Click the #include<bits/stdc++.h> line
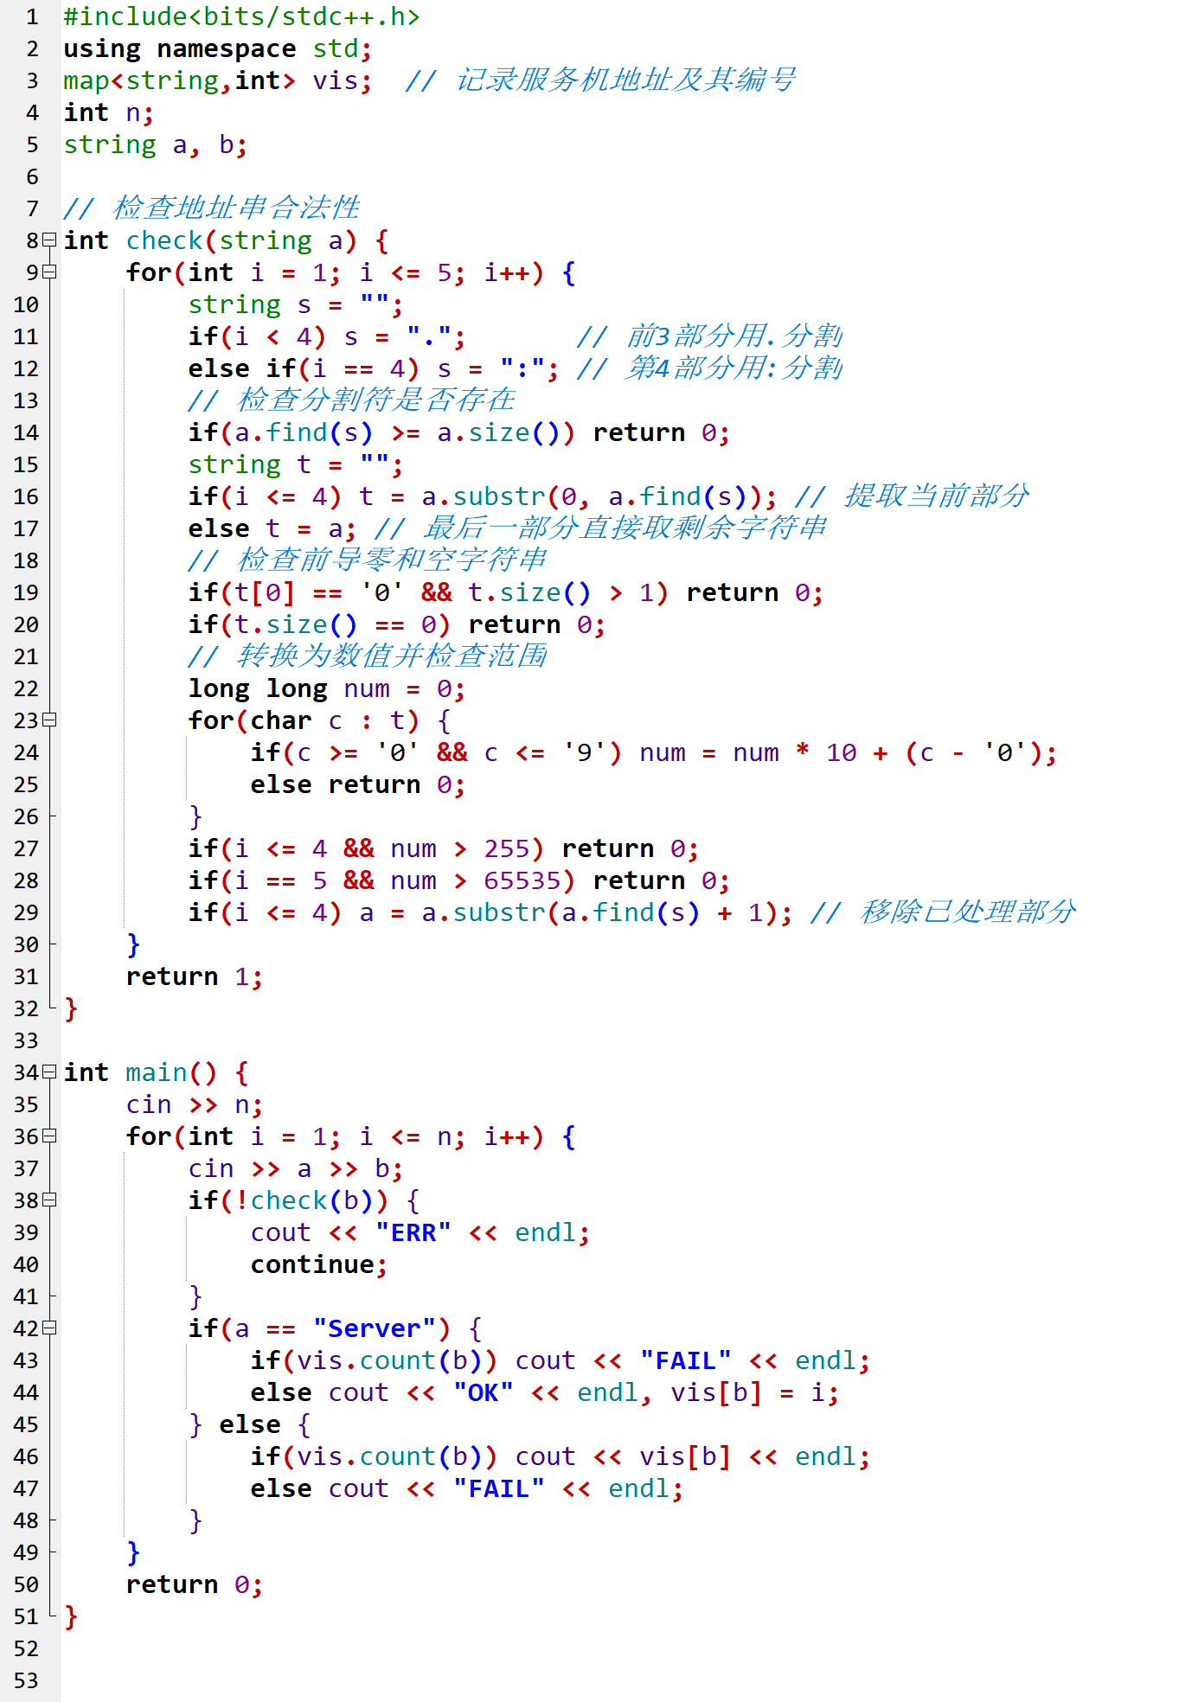This screenshot has height=1702, width=1185. [x=241, y=16]
